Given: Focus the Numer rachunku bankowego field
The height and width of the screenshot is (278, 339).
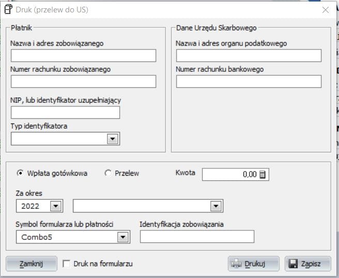Looking at the screenshot, I should [x=249, y=82].
